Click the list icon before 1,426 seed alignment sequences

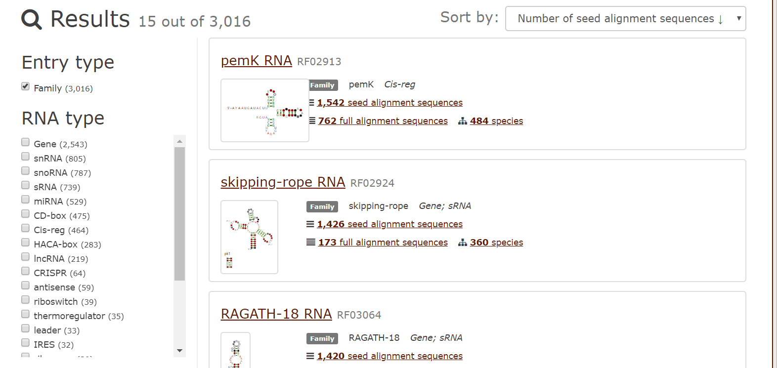point(309,224)
